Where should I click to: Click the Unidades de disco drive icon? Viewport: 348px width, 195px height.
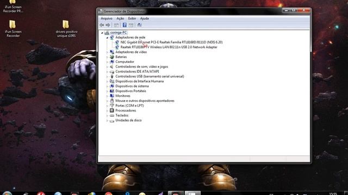point(112,120)
